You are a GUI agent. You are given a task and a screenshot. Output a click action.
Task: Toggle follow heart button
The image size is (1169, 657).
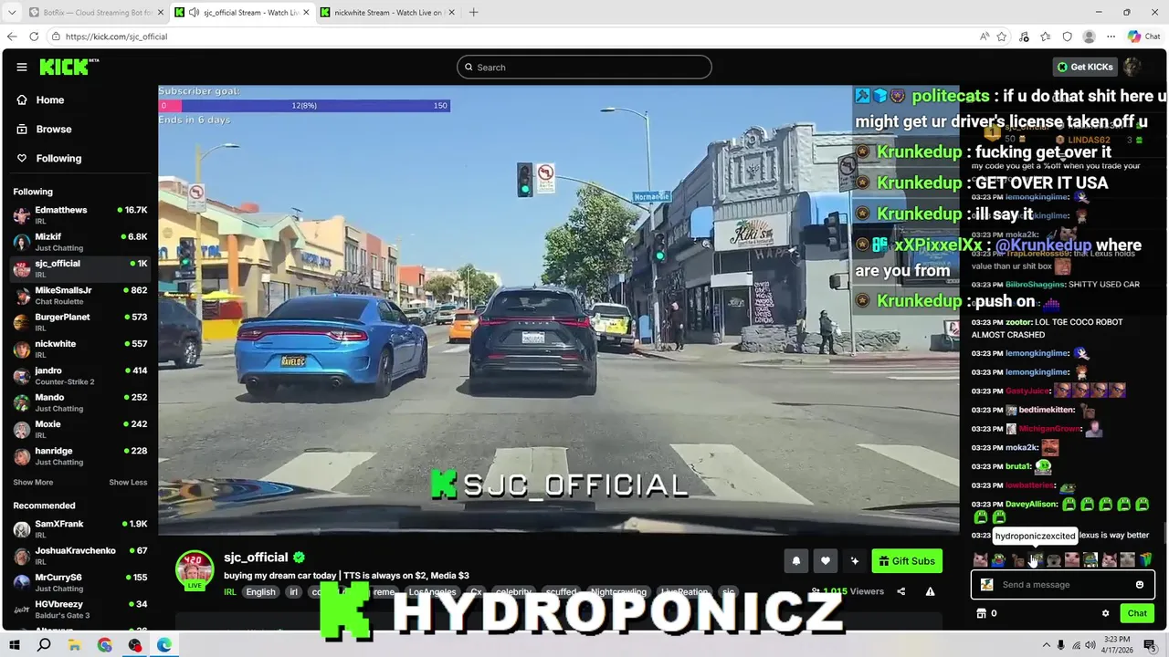pyautogui.click(x=826, y=561)
